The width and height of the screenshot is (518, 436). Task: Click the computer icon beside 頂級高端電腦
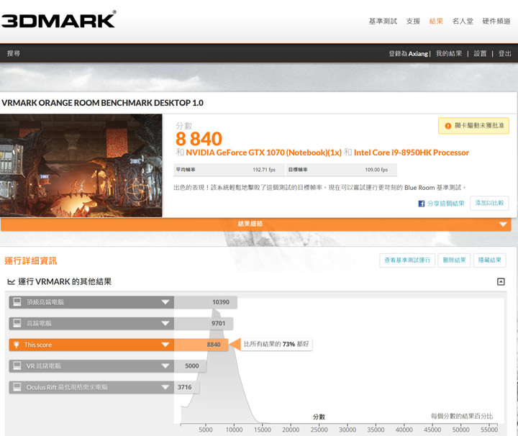17,302
